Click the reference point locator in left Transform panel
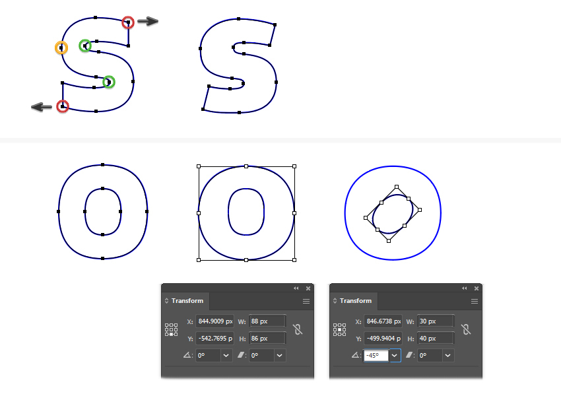This screenshot has width=561, height=396. [171, 329]
